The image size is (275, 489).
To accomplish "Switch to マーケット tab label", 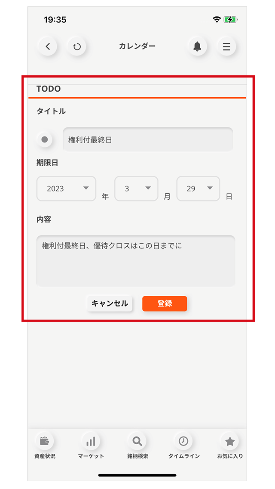I will pyautogui.click(x=91, y=456).
